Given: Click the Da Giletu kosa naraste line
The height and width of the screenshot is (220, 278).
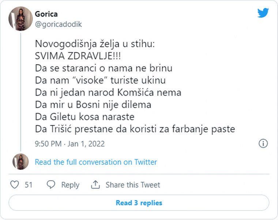Looking at the screenshot, I should [x=85, y=117].
